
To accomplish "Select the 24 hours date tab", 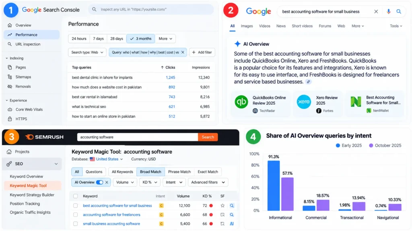I will coord(79,38).
